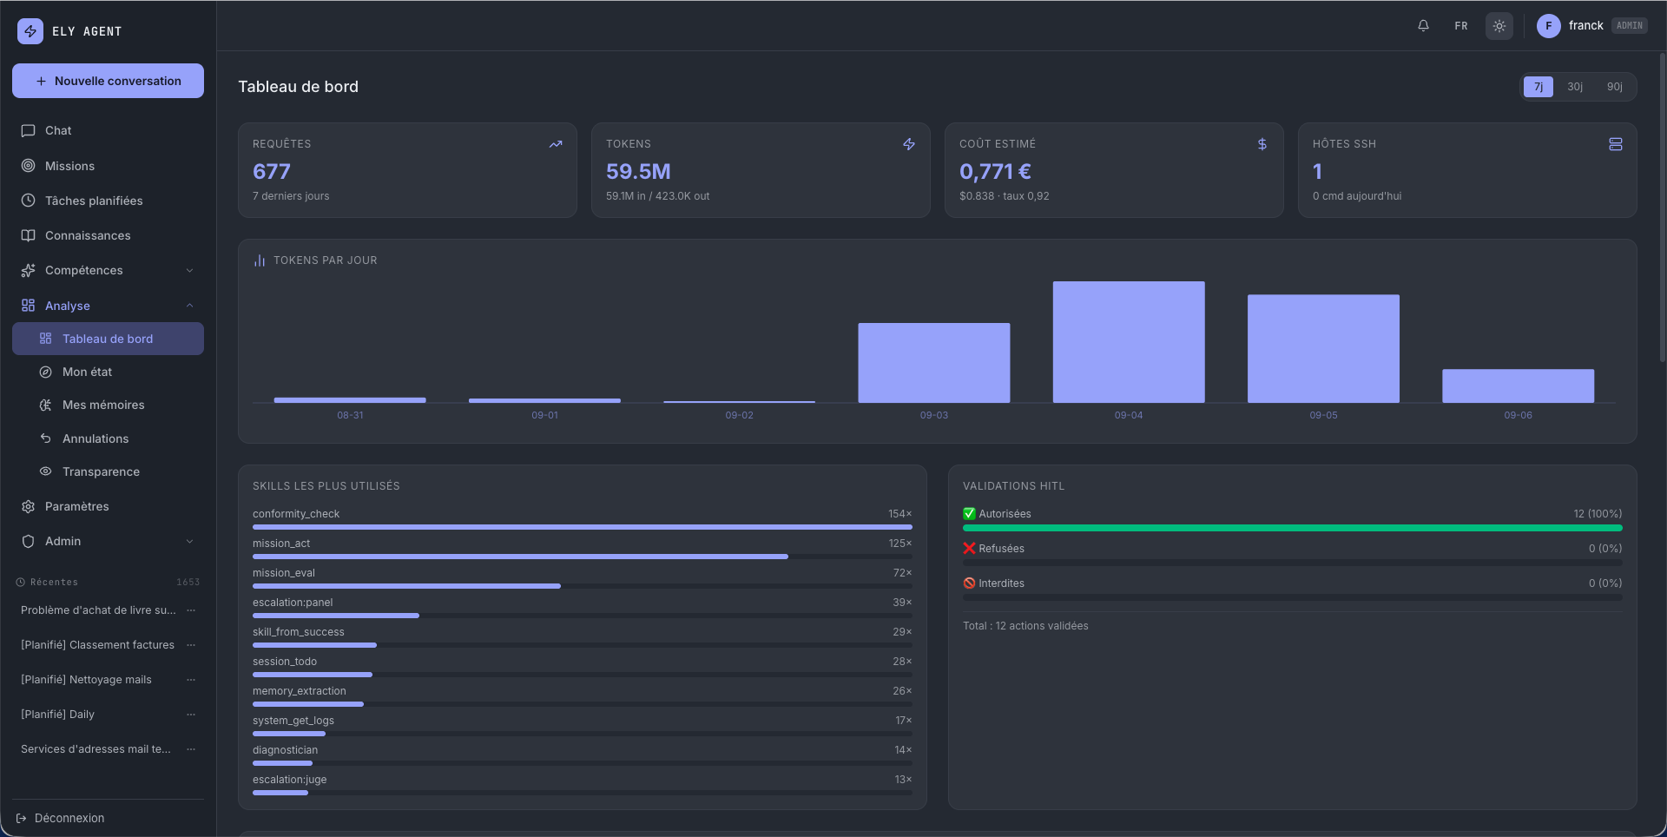1667x837 pixels.
Task: Open options for [Planifié] Daily conversation
Action: [191, 715]
